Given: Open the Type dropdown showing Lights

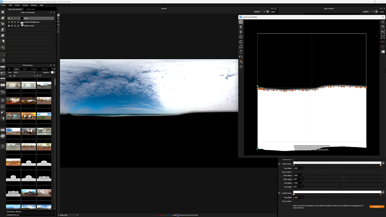Looking at the screenshot, I should (24, 72).
